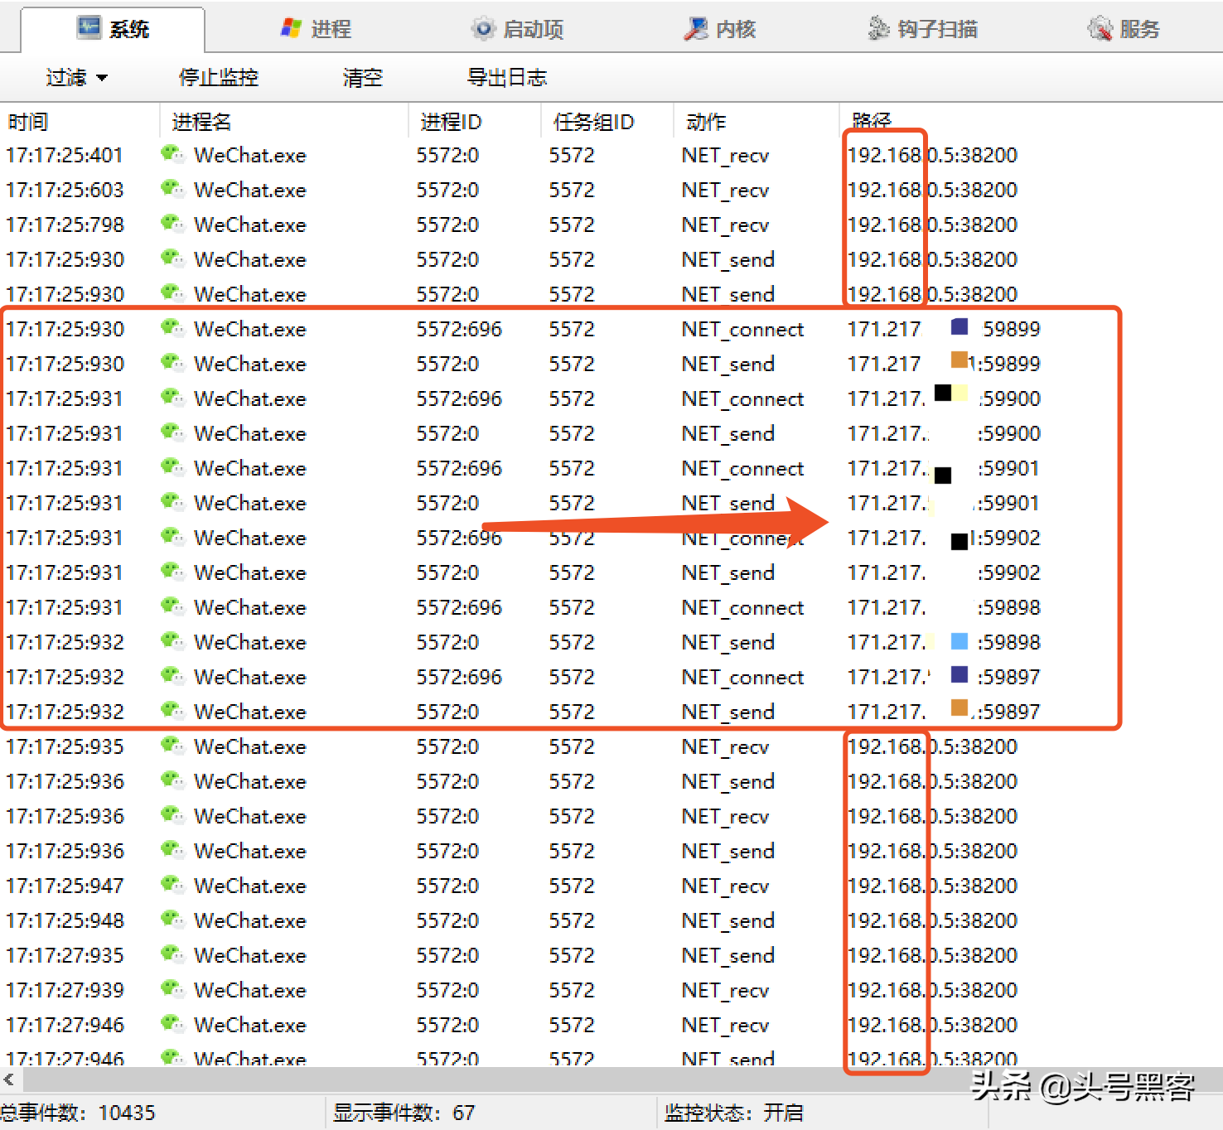Click NET_send cell for port 59900
Image resolution: width=1223 pixels, height=1130 pixels.
[x=728, y=434]
